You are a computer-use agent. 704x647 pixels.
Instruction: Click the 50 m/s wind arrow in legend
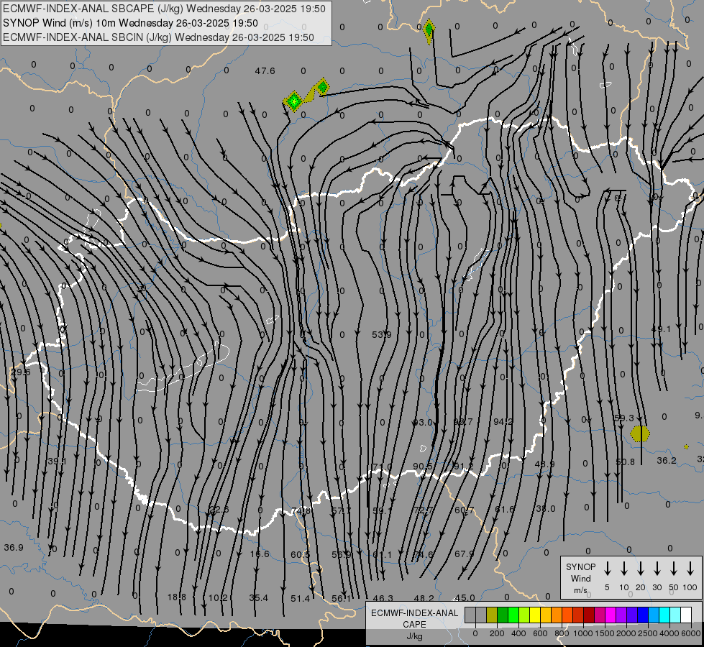click(x=674, y=569)
